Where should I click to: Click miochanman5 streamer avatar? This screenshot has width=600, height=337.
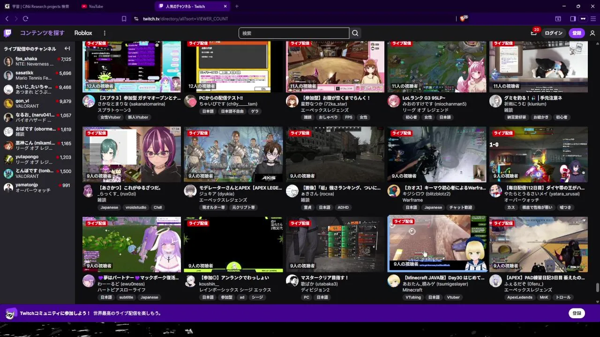(x=394, y=101)
